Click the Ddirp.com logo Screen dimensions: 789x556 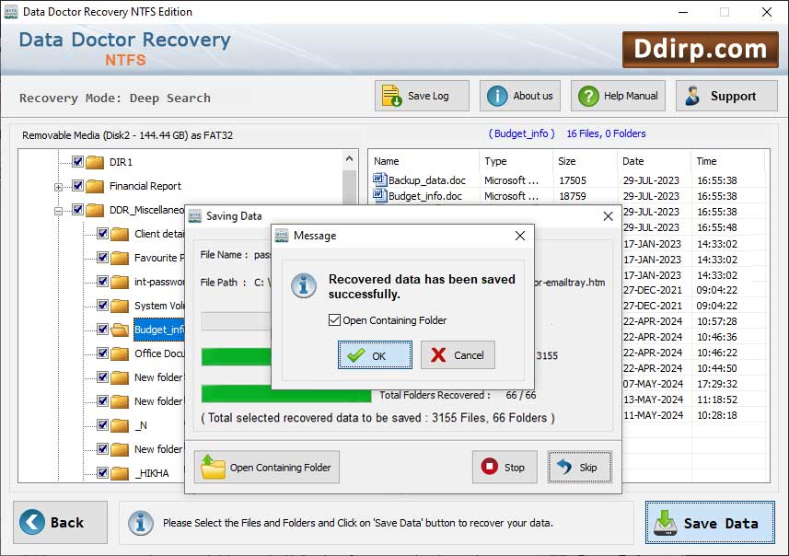pyautogui.click(x=700, y=50)
